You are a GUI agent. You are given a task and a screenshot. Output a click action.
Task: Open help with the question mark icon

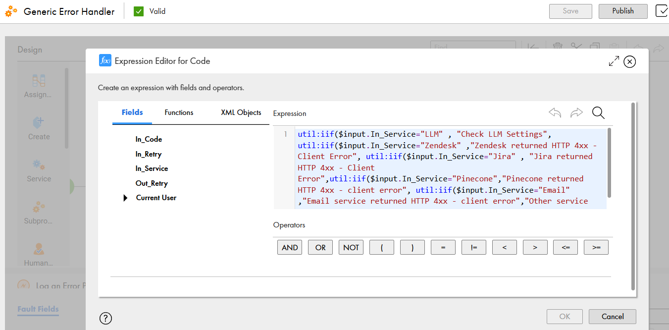coord(106,318)
